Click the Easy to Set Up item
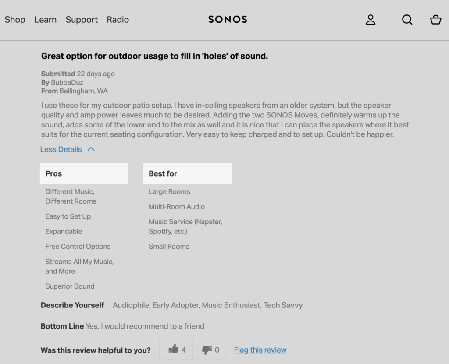The height and width of the screenshot is (364, 449). 68,216
